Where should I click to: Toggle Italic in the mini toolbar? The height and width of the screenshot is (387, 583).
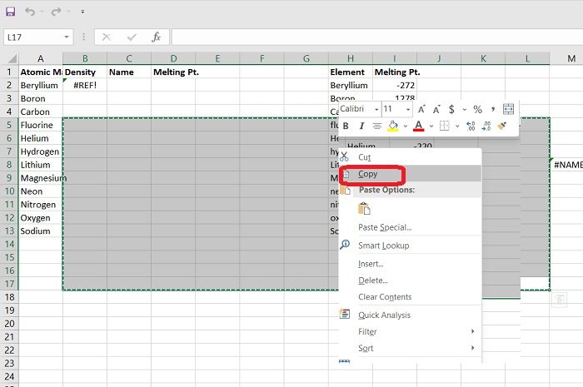click(x=361, y=126)
